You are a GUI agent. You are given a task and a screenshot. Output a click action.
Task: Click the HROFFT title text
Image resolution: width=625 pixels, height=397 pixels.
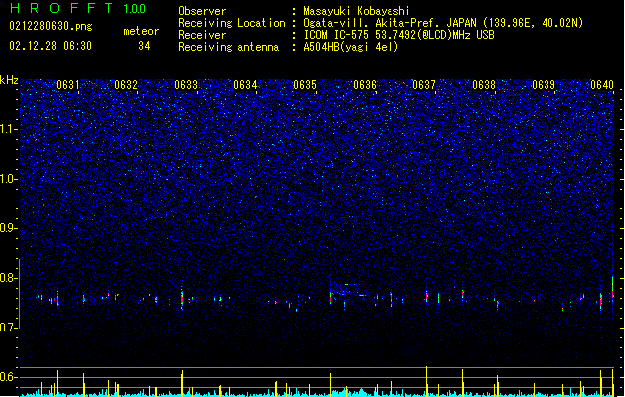[62, 8]
